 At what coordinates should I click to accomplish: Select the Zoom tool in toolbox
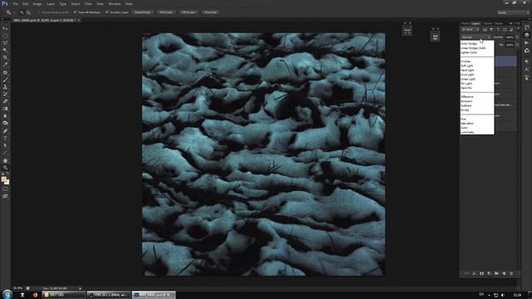coord(5,168)
